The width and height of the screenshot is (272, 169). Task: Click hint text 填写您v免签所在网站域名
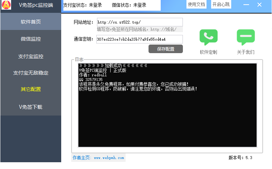tap(137, 29)
